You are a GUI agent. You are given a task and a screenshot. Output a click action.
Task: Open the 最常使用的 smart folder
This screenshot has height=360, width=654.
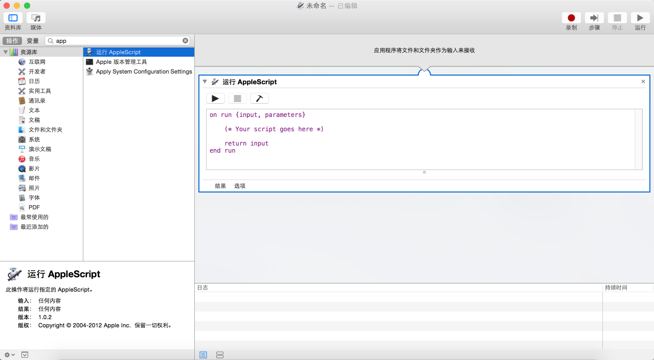click(29, 217)
